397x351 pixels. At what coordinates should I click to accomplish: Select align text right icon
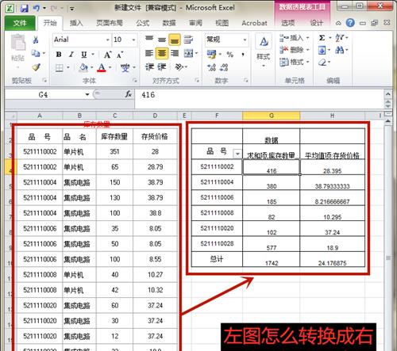pos(175,53)
